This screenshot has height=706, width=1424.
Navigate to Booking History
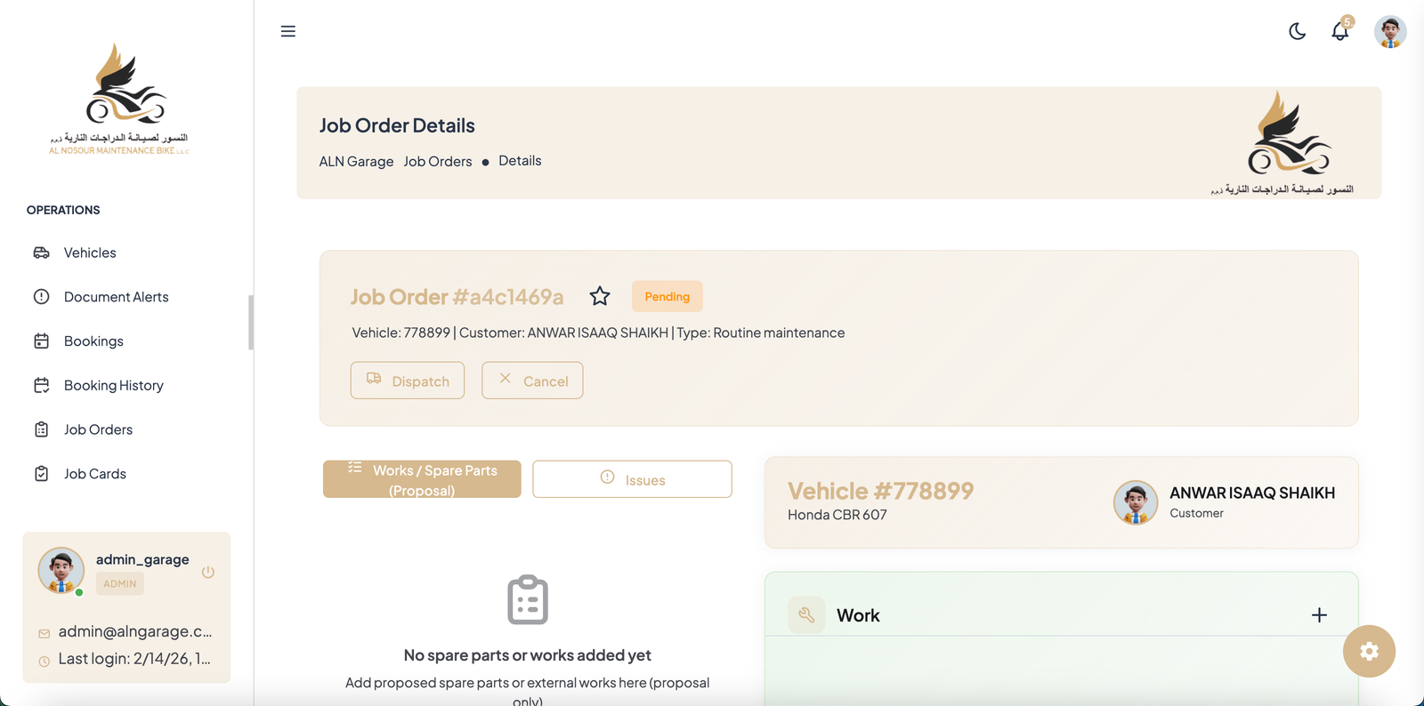coord(113,385)
